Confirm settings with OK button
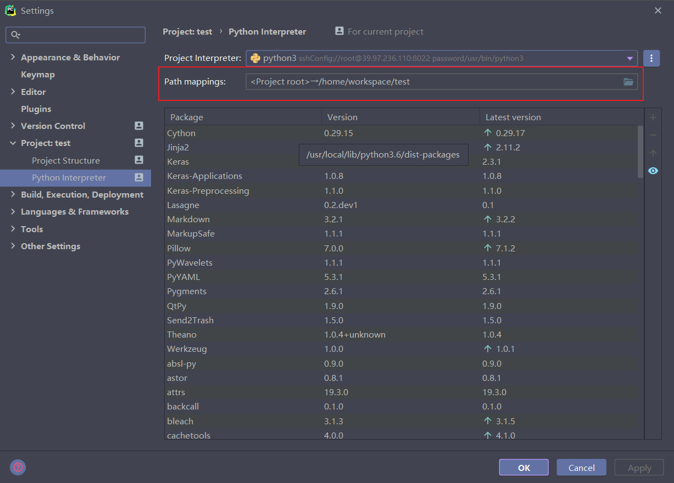This screenshot has width=674, height=483. click(524, 468)
